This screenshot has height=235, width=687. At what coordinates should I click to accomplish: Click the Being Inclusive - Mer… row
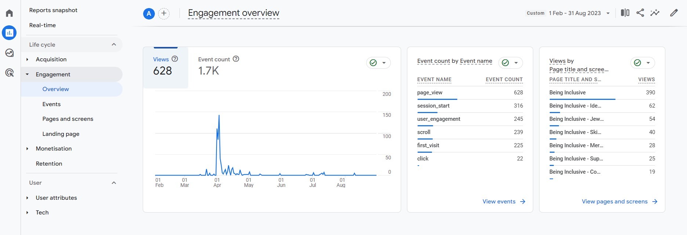pos(602,145)
